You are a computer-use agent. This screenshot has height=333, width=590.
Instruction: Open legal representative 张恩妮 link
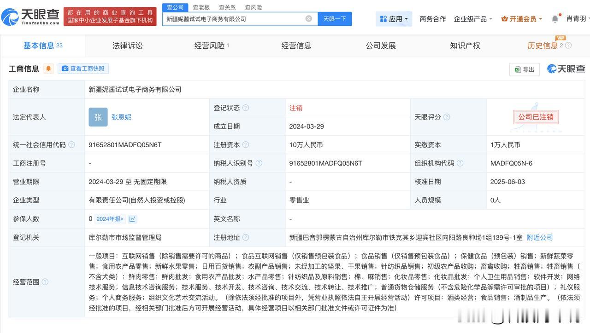[121, 117]
